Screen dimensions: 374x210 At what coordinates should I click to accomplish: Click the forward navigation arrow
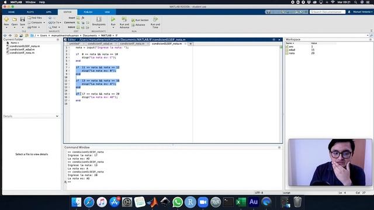pos(11,36)
